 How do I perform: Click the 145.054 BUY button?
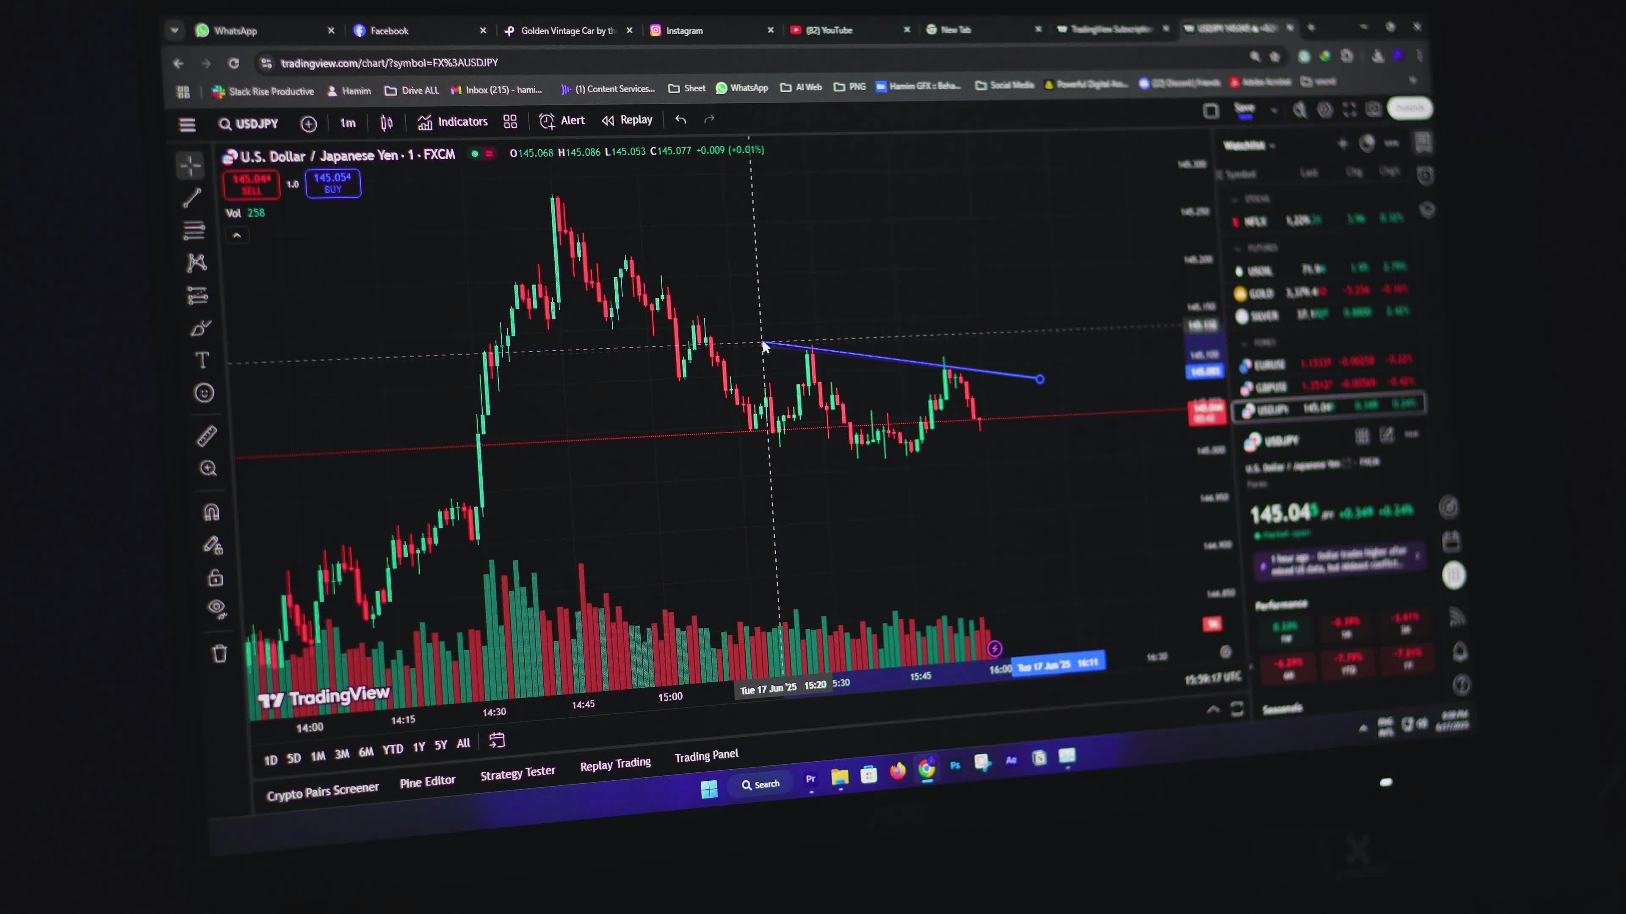333,184
